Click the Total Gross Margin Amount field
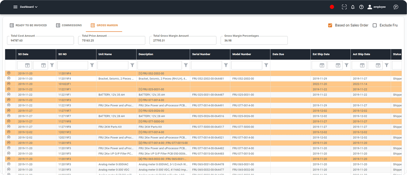 [183, 40]
